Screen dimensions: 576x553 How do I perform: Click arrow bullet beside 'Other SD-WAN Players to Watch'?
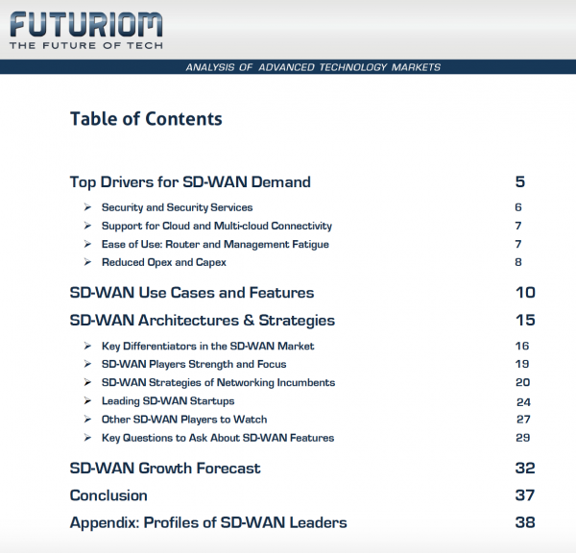coord(87,419)
